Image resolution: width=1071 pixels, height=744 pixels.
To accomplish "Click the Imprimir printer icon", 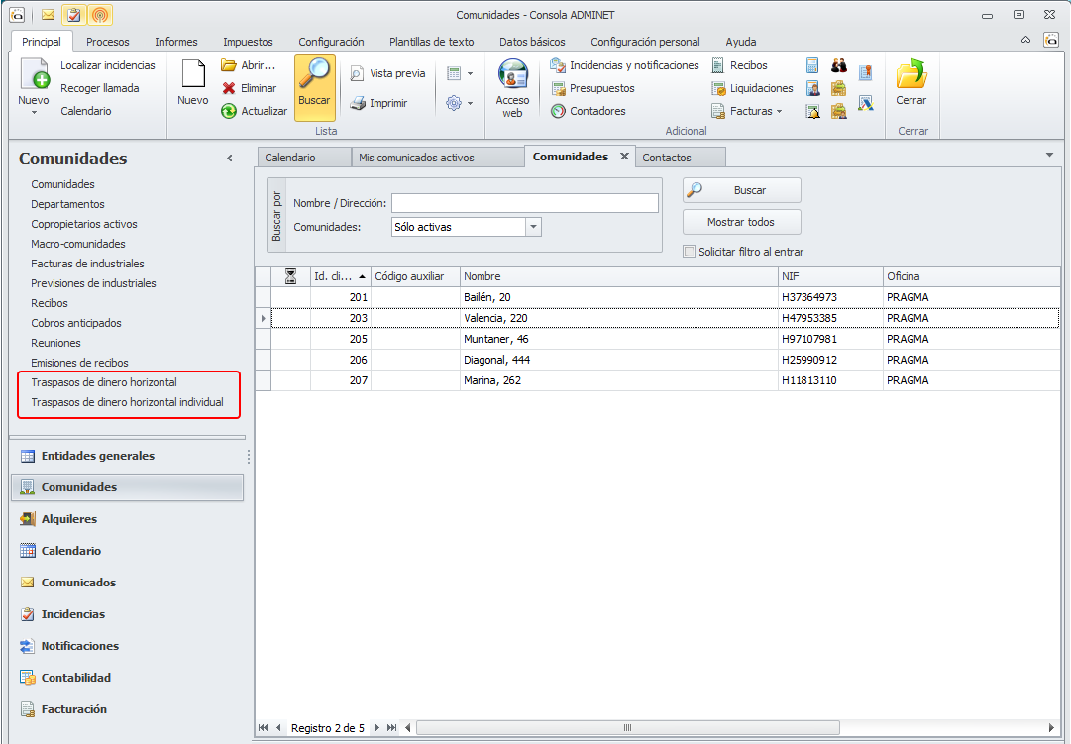I will 358,103.
